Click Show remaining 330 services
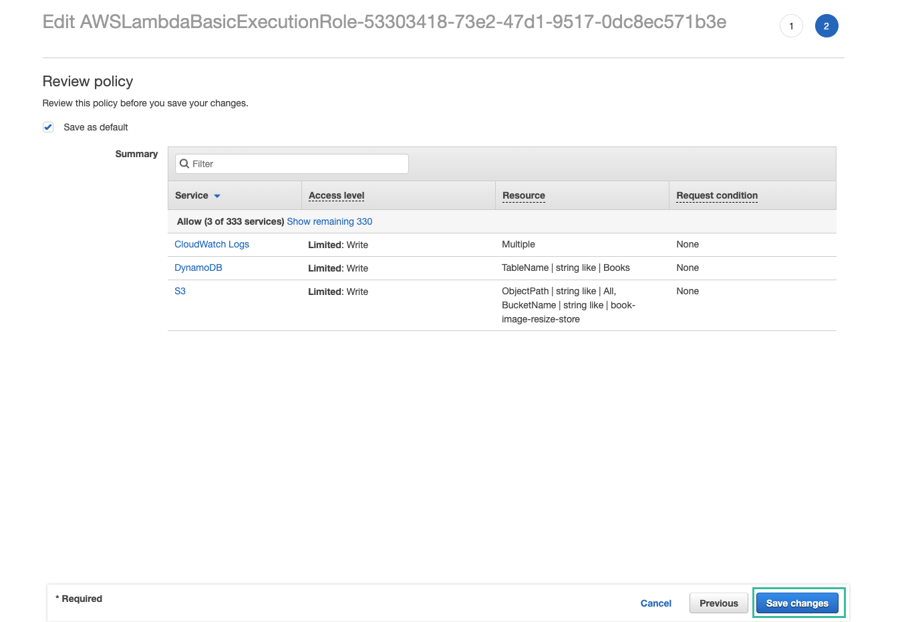Screen dimensions: 900x622 click(329, 221)
